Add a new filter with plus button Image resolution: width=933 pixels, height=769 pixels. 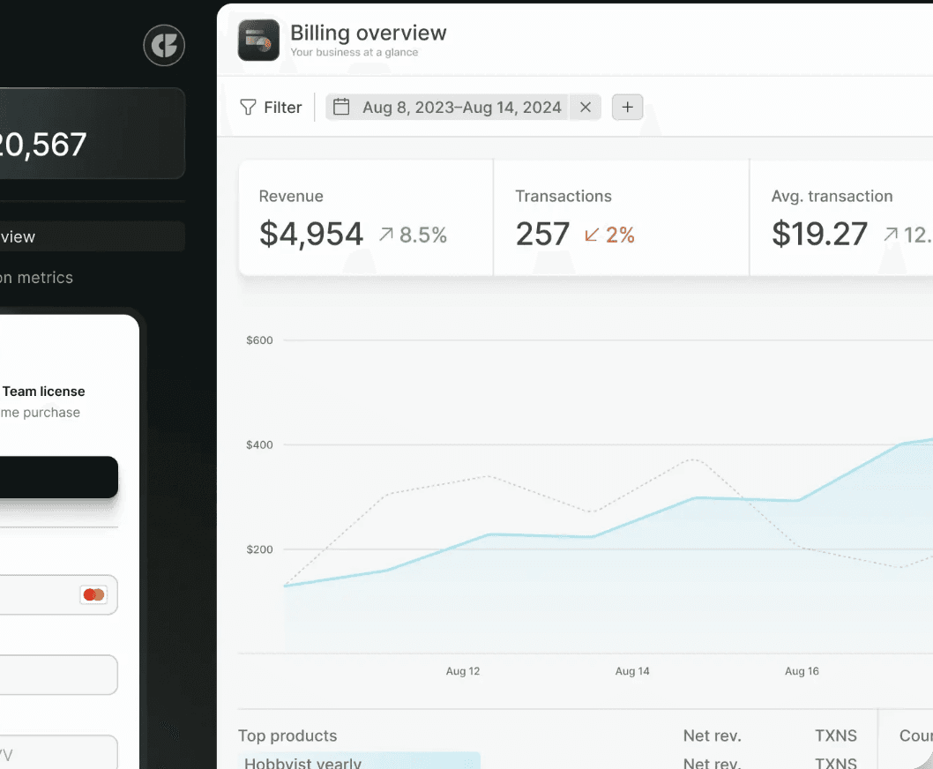(x=628, y=107)
